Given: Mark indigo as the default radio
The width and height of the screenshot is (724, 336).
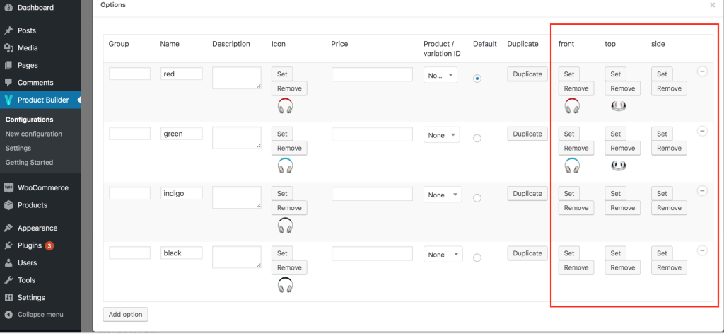Looking at the screenshot, I should [x=477, y=197].
